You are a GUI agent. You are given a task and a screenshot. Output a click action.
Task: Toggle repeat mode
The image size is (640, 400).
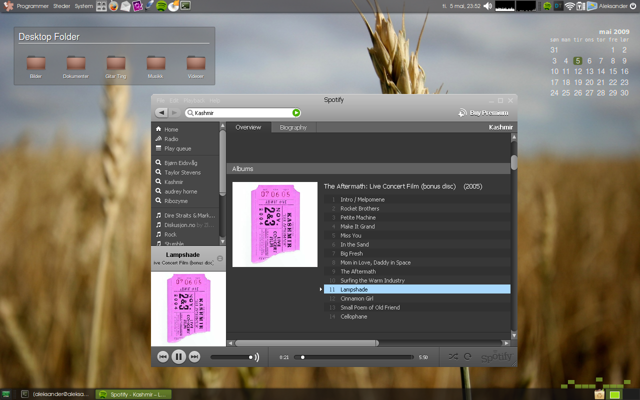(468, 356)
